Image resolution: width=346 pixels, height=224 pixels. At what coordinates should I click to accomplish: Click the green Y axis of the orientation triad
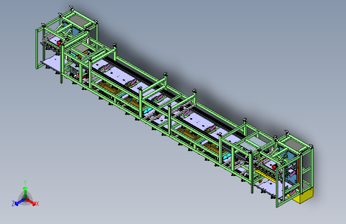pos(26,193)
